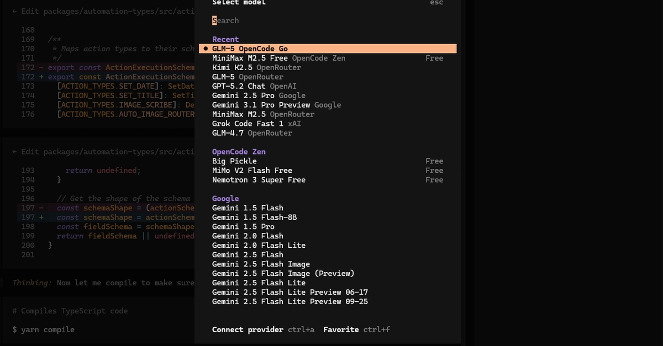Click the Google section header
Image resolution: width=663 pixels, height=346 pixels.
coord(225,199)
